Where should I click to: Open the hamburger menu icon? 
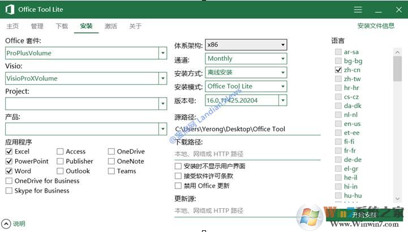(x=358, y=10)
